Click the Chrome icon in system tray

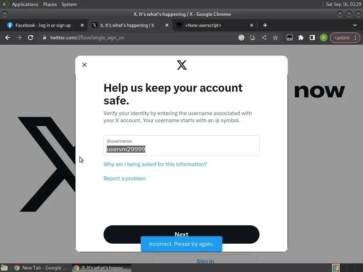click(x=336, y=268)
